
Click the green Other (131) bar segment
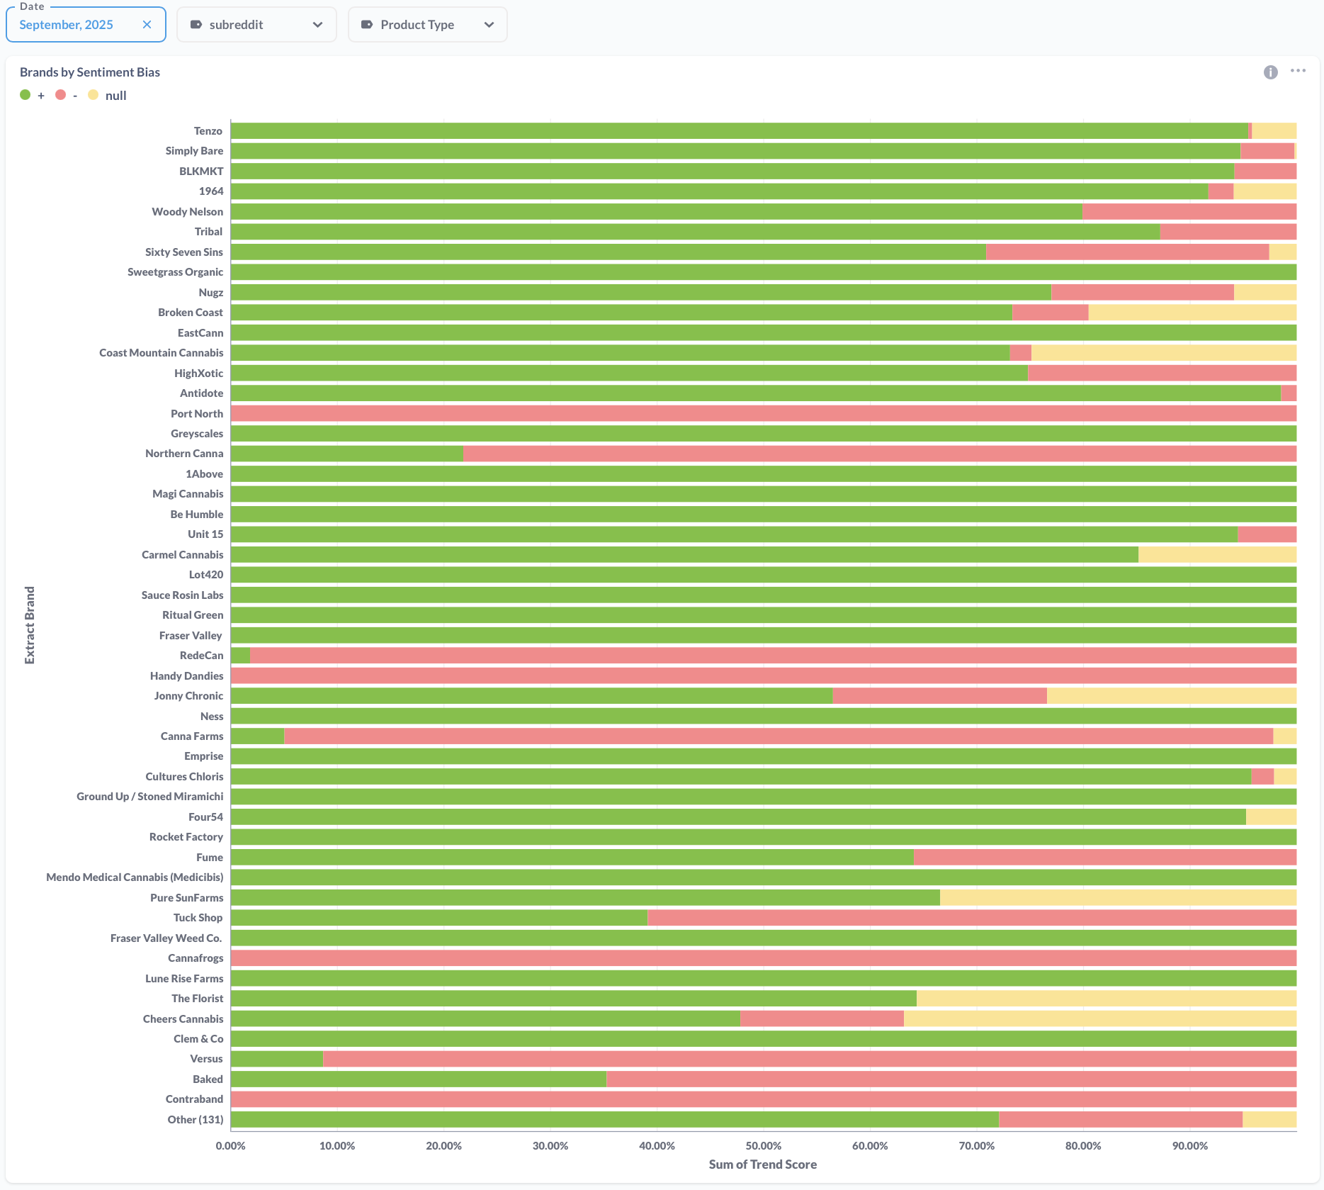pyautogui.click(x=614, y=1120)
